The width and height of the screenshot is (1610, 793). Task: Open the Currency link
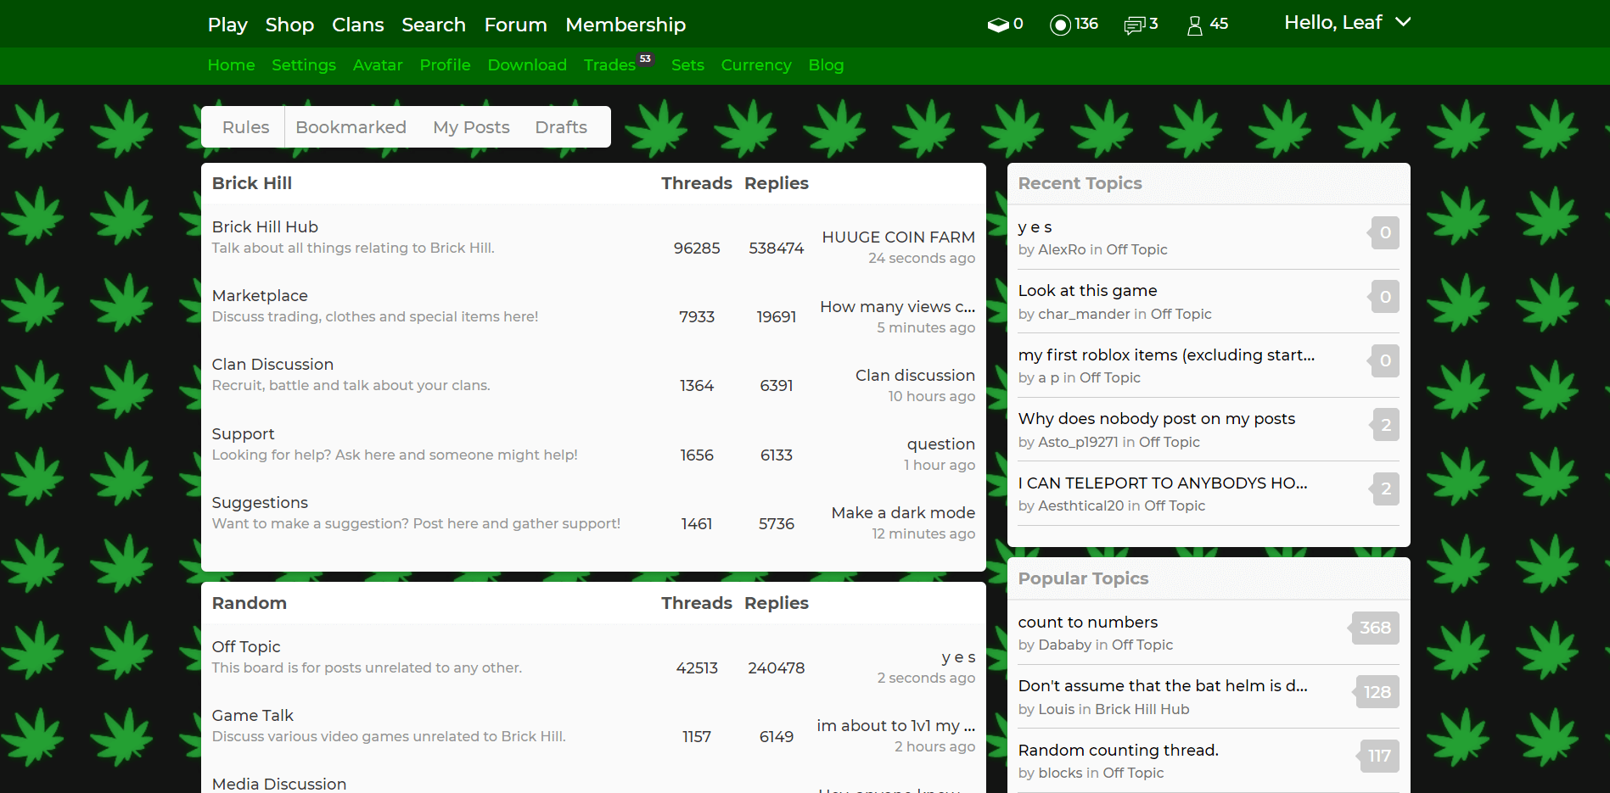click(756, 65)
